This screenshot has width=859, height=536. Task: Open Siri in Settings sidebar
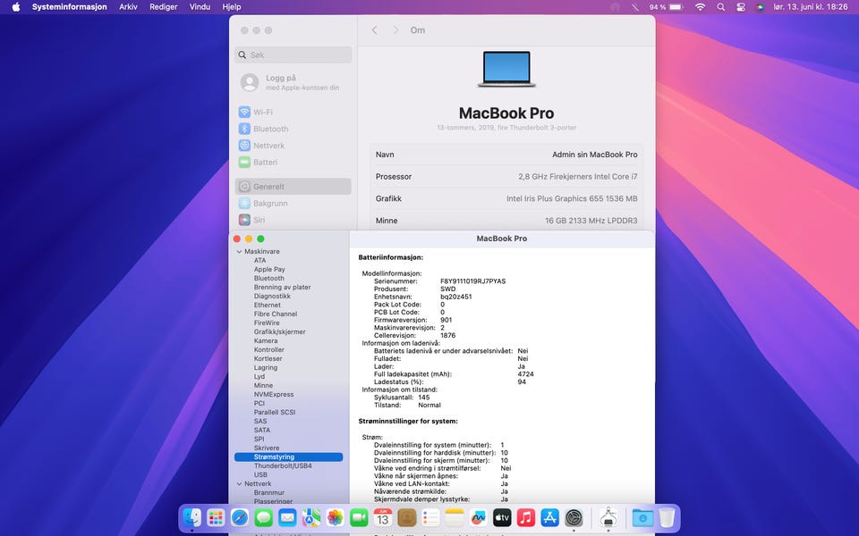(x=293, y=220)
